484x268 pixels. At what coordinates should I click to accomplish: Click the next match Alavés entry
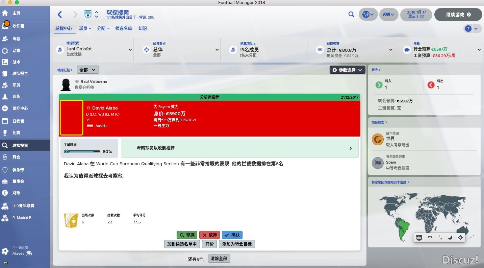pyautogui.click(x=25, y=251)
